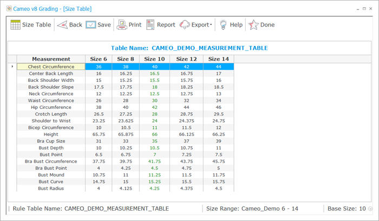Click the Save checkmark icon
Screen dimensions: 379x221
(91, 25)
